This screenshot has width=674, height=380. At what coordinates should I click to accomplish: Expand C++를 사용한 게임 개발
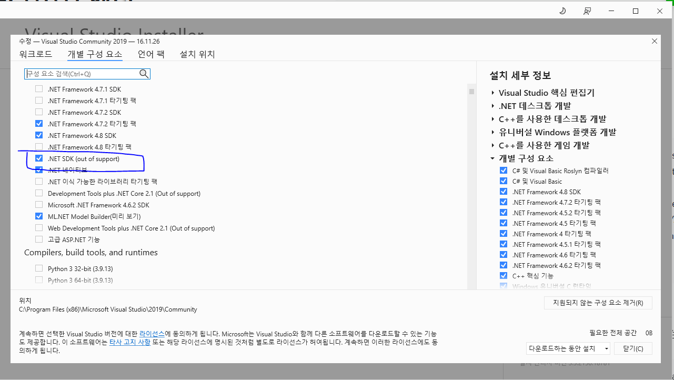tap(493, 145)
